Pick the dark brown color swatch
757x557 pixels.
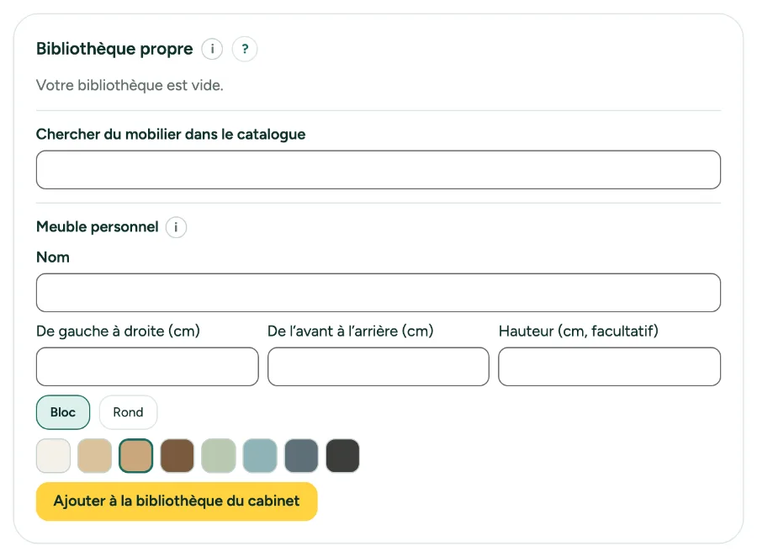177,455
